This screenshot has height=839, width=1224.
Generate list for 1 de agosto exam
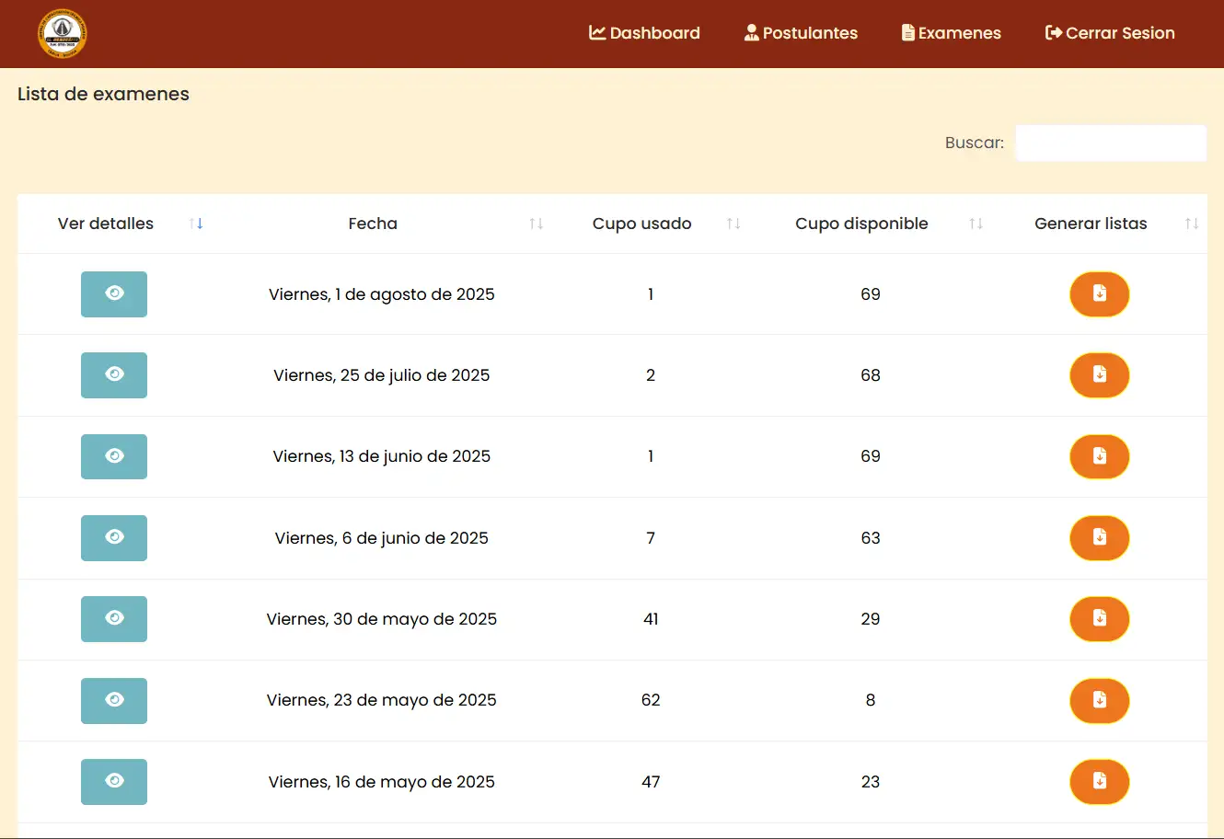pos(1100,294)
